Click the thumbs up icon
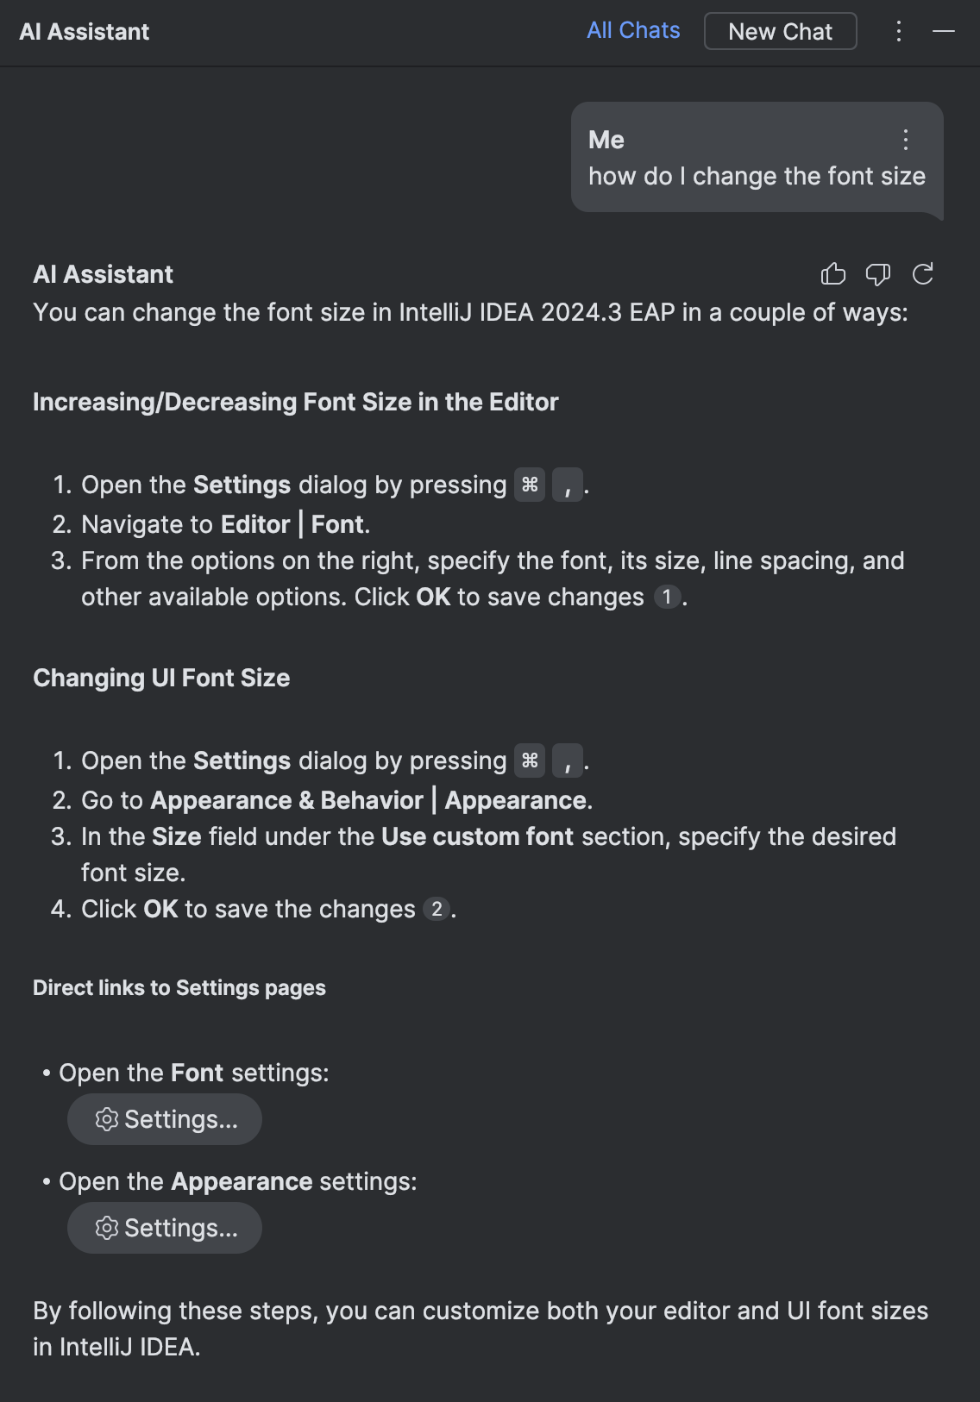Screen dimensions: 980x1402 point(833,274)
